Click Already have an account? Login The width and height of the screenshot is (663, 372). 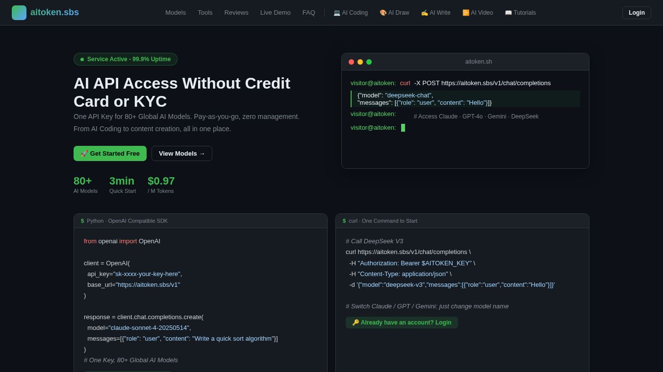coord(402,323)
